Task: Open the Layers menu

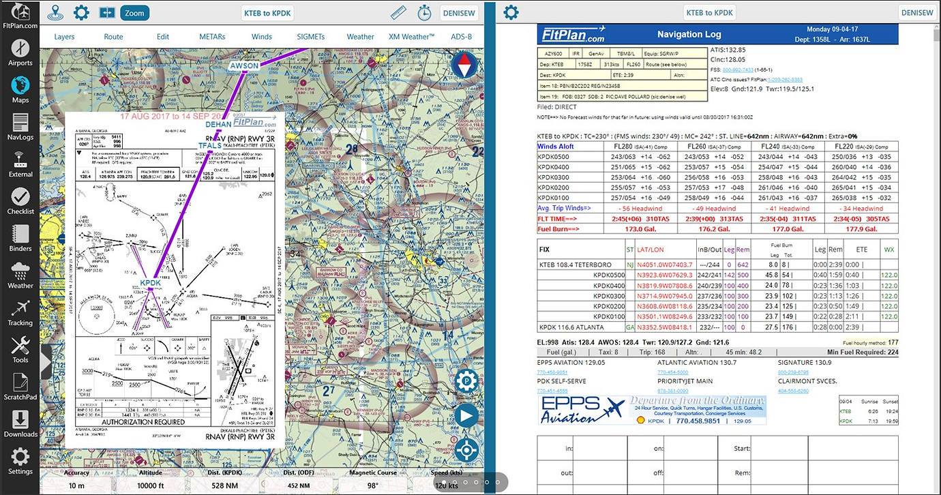Action: 64,36
